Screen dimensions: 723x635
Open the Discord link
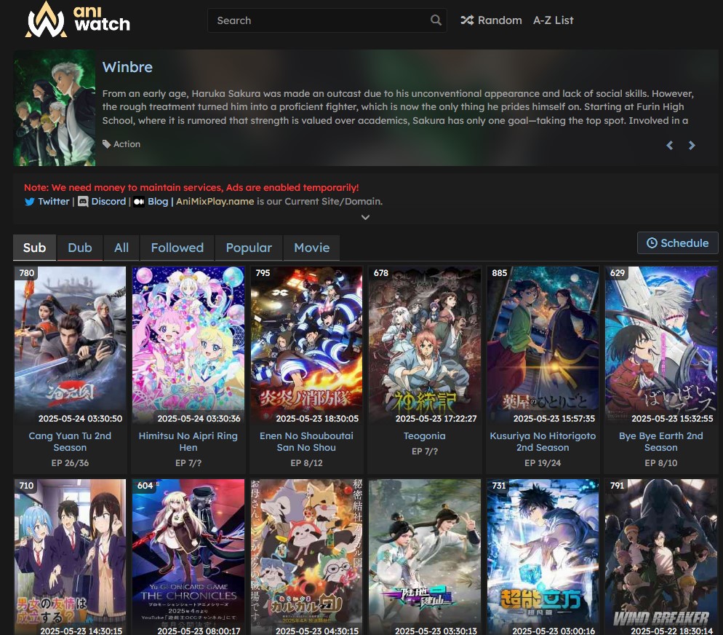(x=108, y=202)
